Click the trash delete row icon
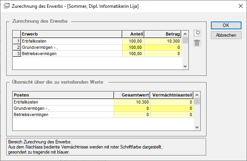247x161 pixels. click(x=197, y=43)
